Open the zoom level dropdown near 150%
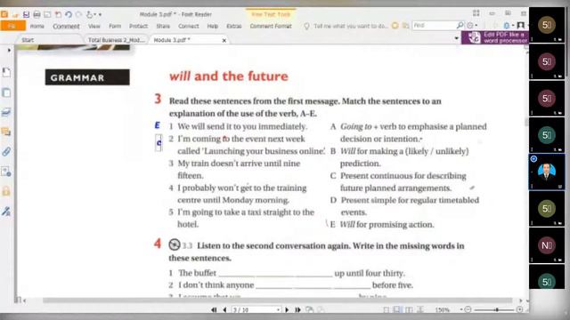Screen dimensions: 570x320 point(461,310)
